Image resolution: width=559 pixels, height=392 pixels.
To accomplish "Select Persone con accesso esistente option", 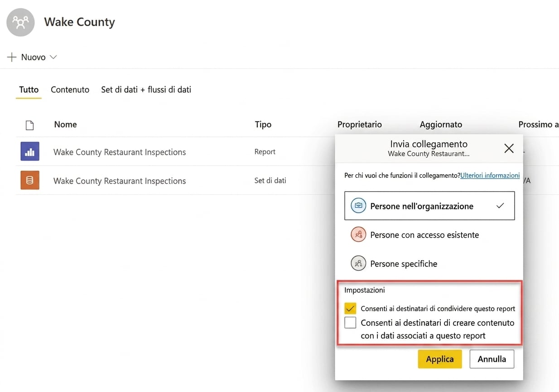I will (x=429, y=235).
